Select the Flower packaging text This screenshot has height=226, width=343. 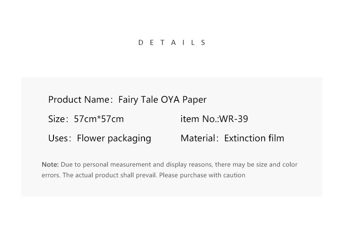coord(114,138)
